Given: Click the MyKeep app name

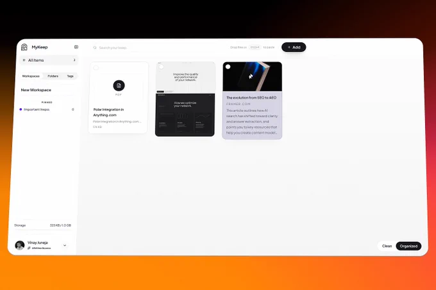Looking at the screenshot, I should pos(40,47).
